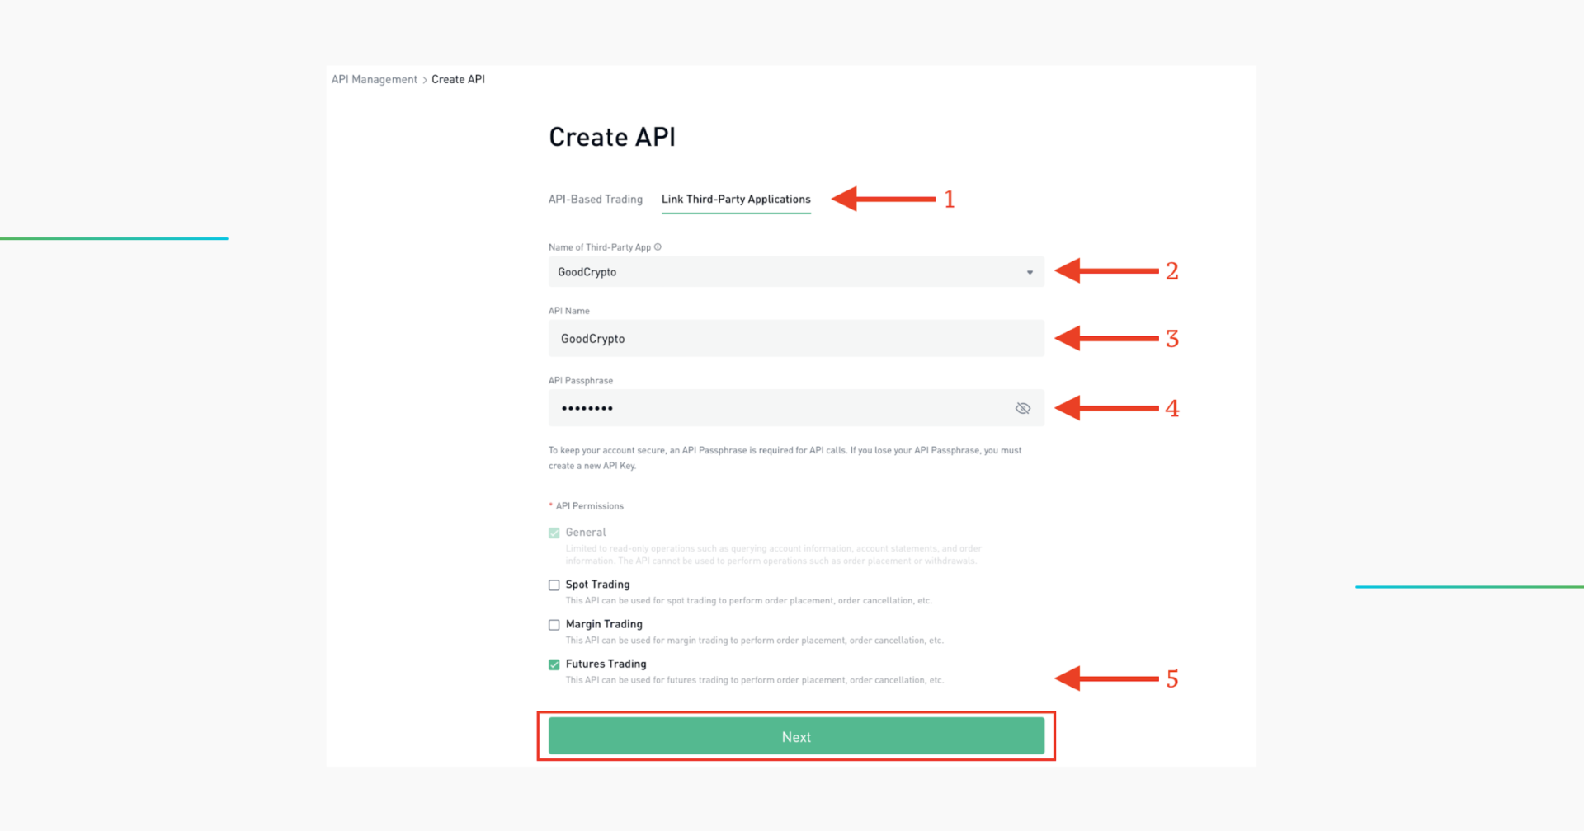Select the Link Third-Party Applications tab
Viewport: 1584px width, 831px height.
pos(735,199)
